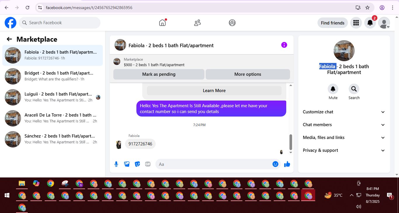This screenshot has height=213, width=399.
Task: Open Araceli De La Torre conversation
Action: pos(53,118)
